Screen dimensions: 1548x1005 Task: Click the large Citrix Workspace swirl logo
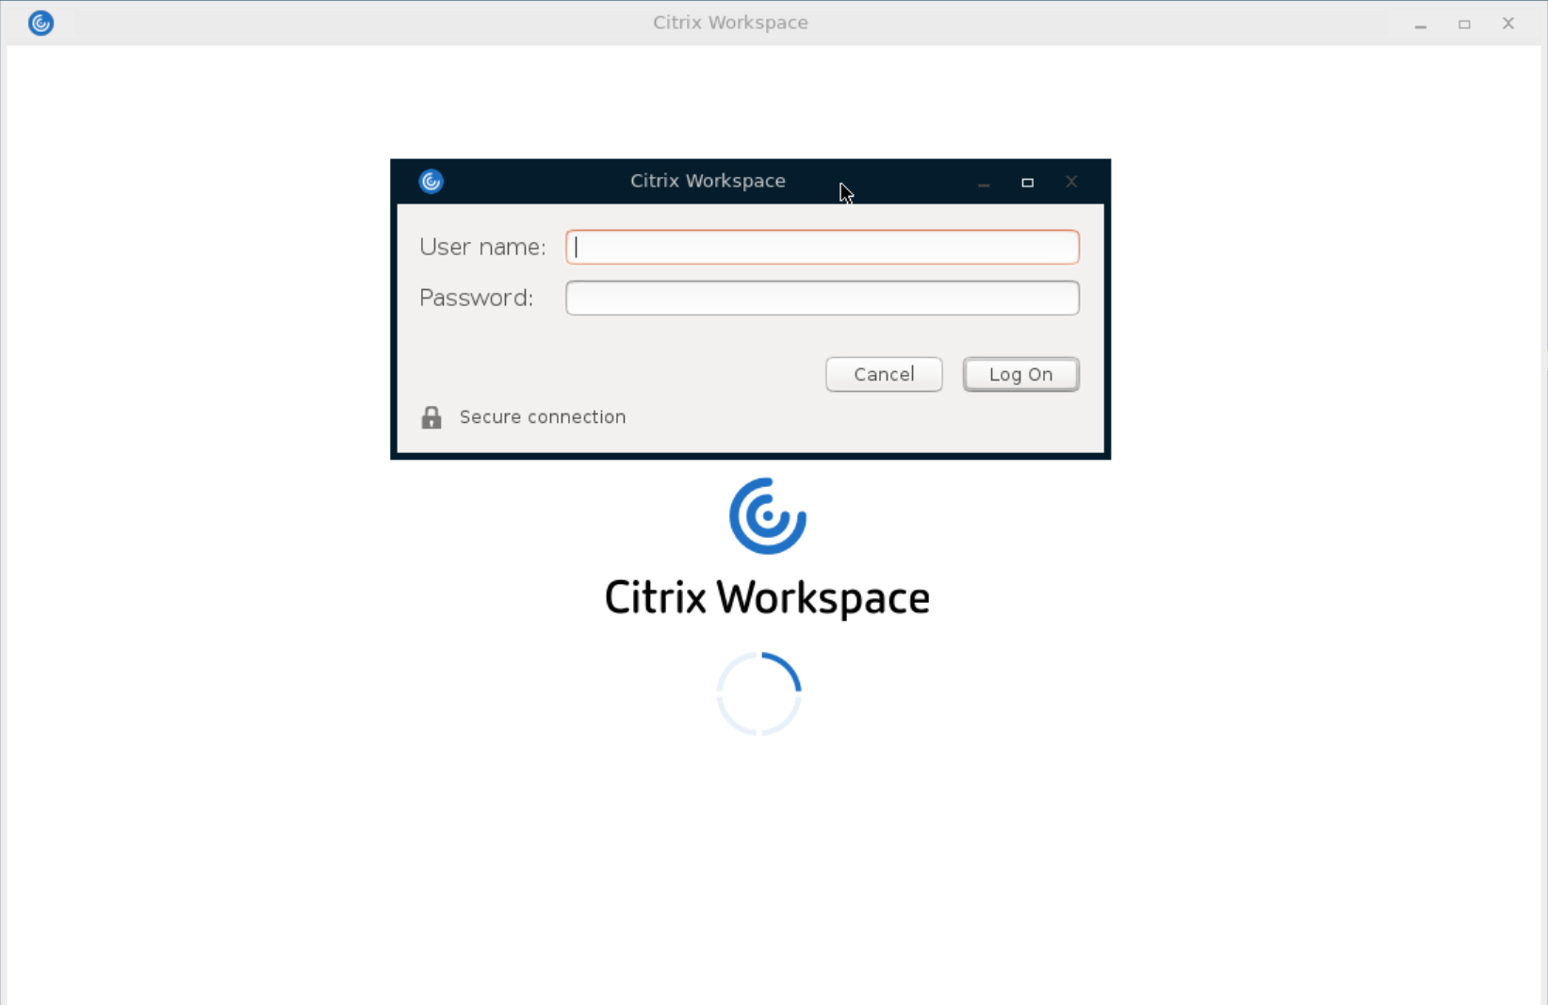click(x=768, y=515)
